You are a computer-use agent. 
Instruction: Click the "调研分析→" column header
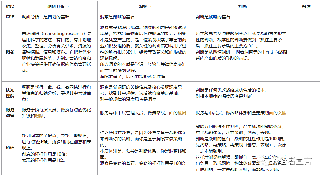(58, 6)
